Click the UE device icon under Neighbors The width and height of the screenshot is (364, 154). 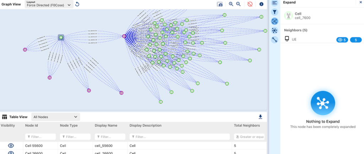[287, 39]
